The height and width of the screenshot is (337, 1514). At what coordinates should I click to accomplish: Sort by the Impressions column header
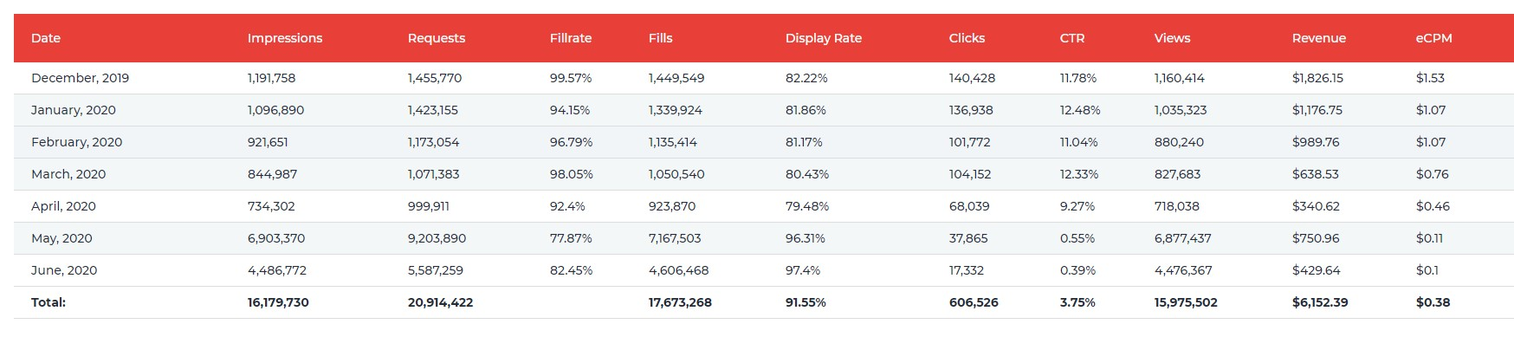click(285, 38)
